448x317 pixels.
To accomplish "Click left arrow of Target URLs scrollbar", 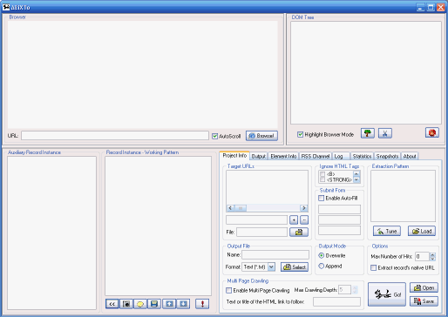I will pos(230,208).
